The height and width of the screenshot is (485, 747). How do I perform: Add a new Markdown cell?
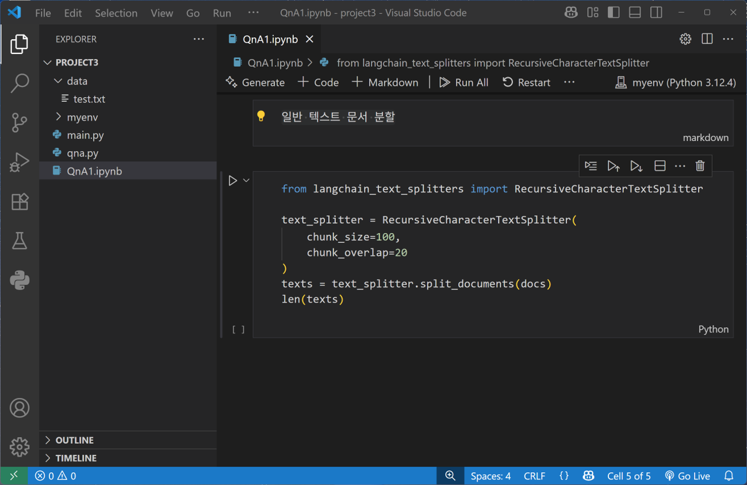coord(385,82)
